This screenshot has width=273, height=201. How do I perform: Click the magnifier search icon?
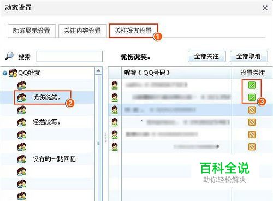9,56
